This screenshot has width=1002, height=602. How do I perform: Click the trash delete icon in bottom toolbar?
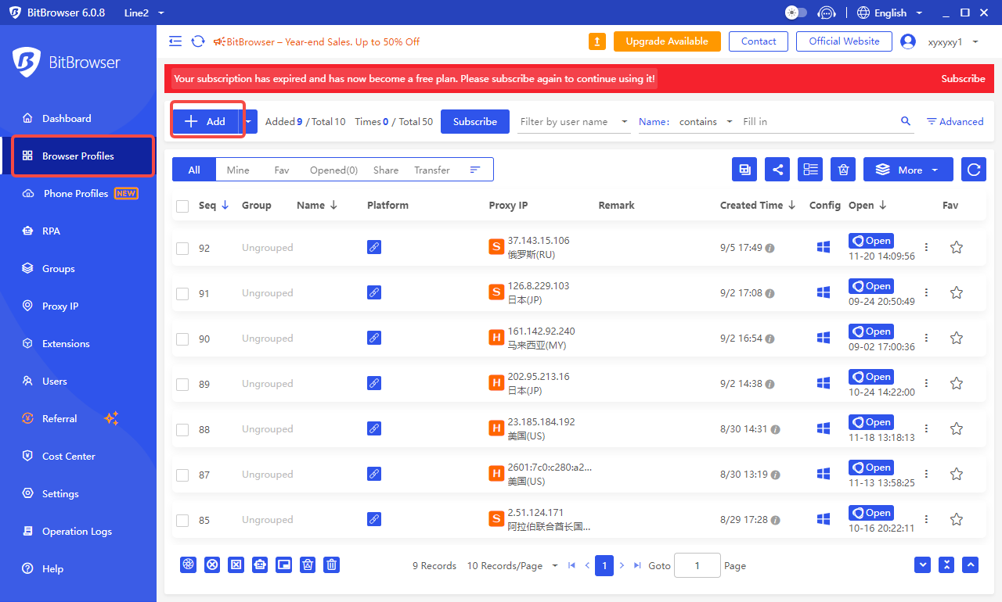332,564
